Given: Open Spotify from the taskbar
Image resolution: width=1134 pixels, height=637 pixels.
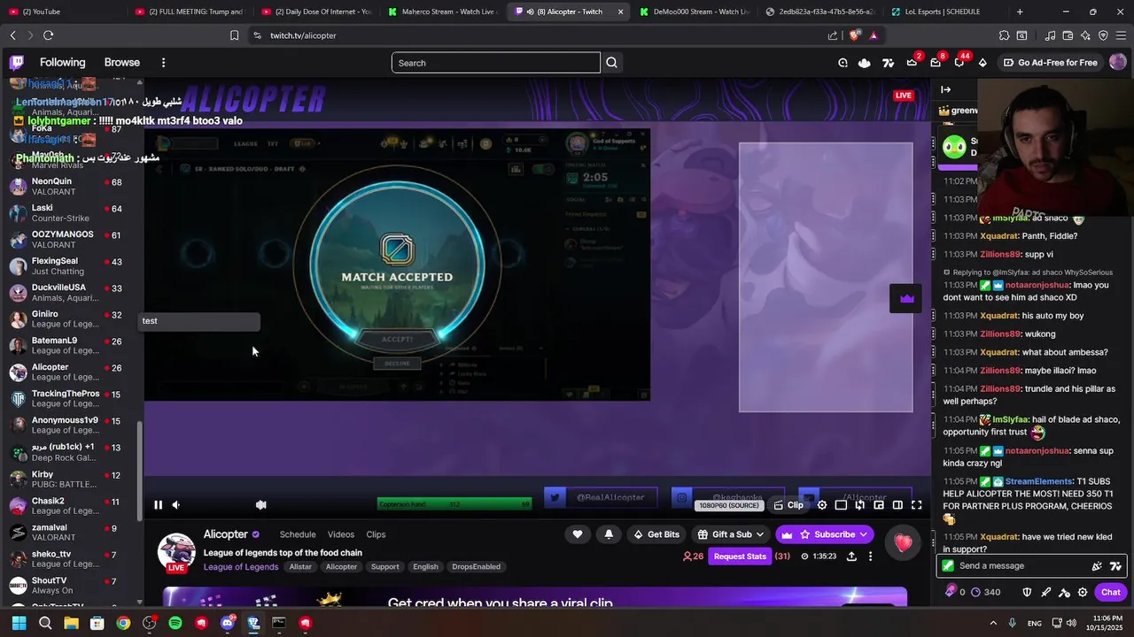Looking at the screenshot, I should point(175,623).
